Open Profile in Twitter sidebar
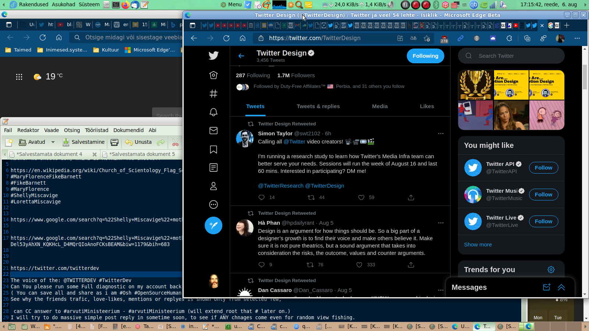 pyautogui.click(x=214, y=186)
